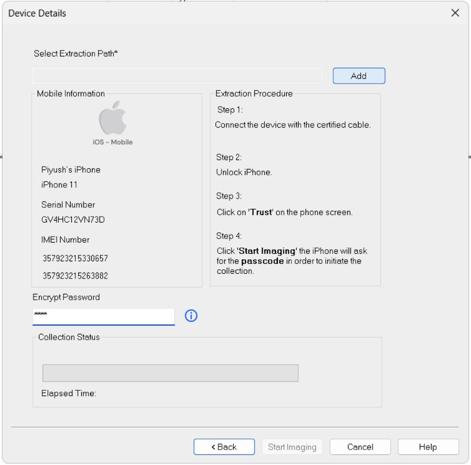Click the Add button for extraction path
The image size is (471, 465).
[x=359, y=75]
